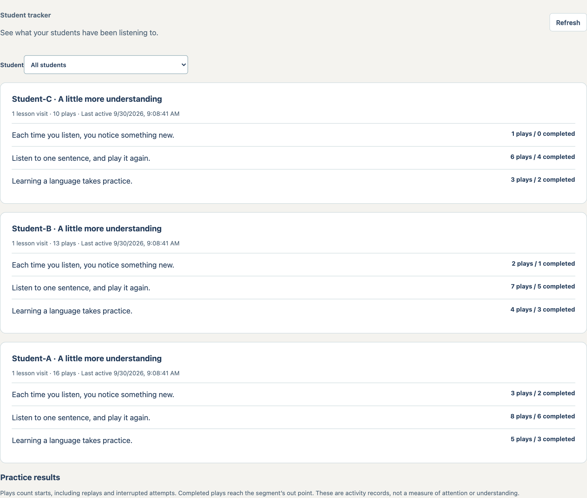
Task: Click the 'See what your students' subtitle
Action: (79, 33)
